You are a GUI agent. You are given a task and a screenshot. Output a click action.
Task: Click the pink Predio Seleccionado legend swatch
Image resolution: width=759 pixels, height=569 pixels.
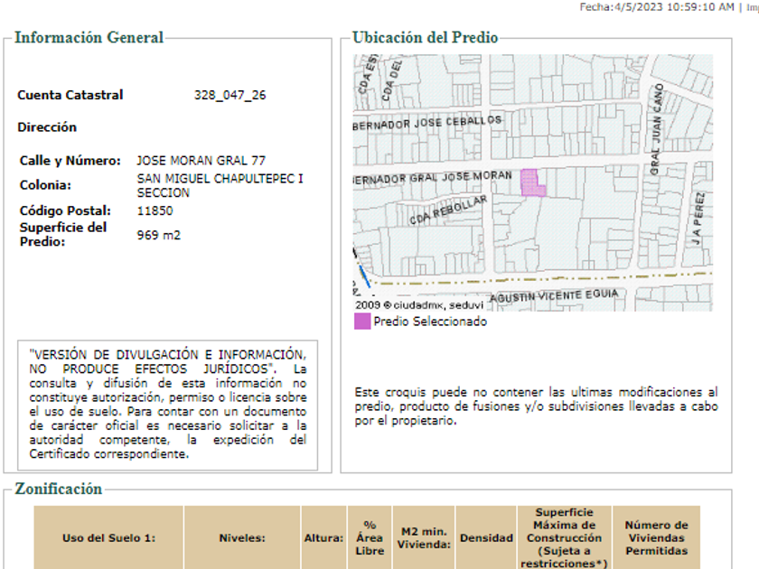tap(361, 322)
